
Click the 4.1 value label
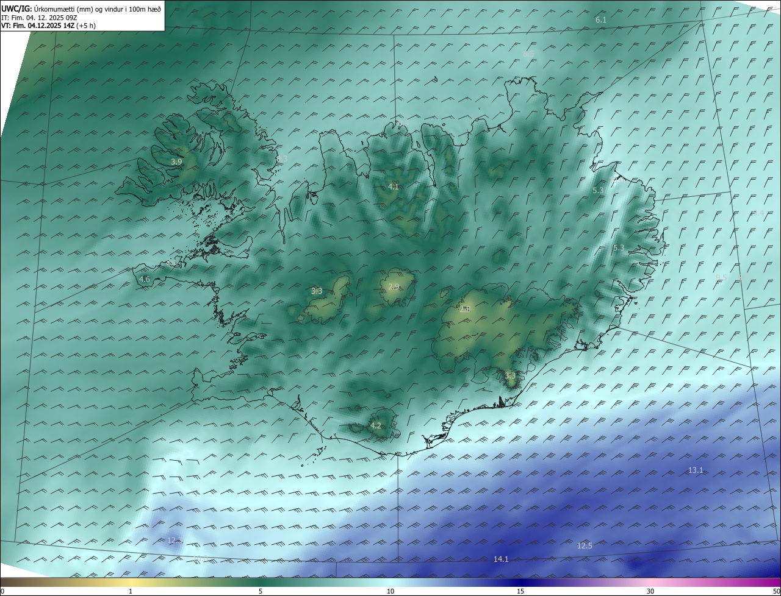pyautogui.click(x=394, y=186)
